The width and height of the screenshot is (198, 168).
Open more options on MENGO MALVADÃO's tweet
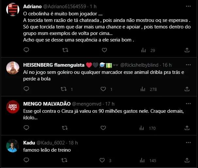(188, 104)
